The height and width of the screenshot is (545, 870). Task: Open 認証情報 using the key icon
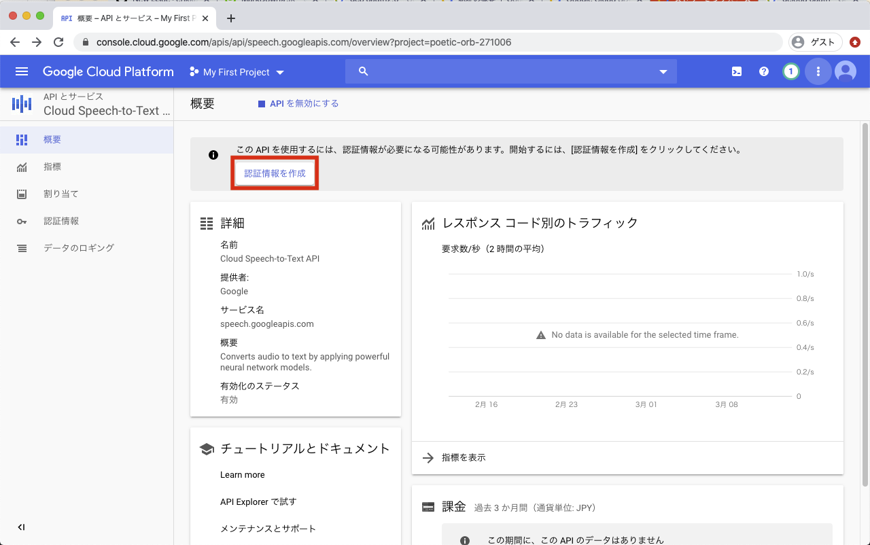(x=63, y=221)
